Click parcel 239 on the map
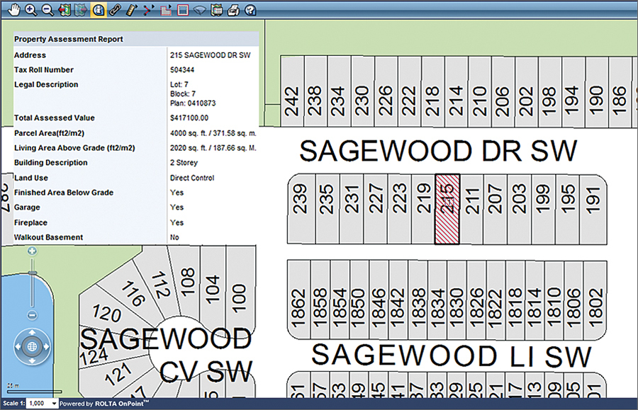This screenshot has width=638, height=410. click(301, 210)
